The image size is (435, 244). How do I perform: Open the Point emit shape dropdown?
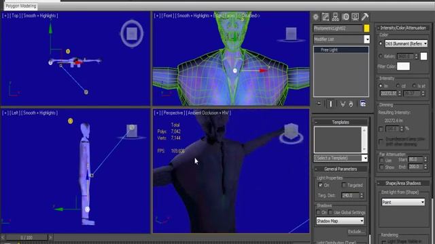click(x=403, y=202)
